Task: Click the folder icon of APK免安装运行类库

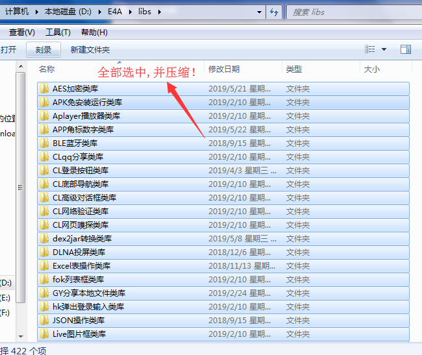Action: [x=44, y=102]
